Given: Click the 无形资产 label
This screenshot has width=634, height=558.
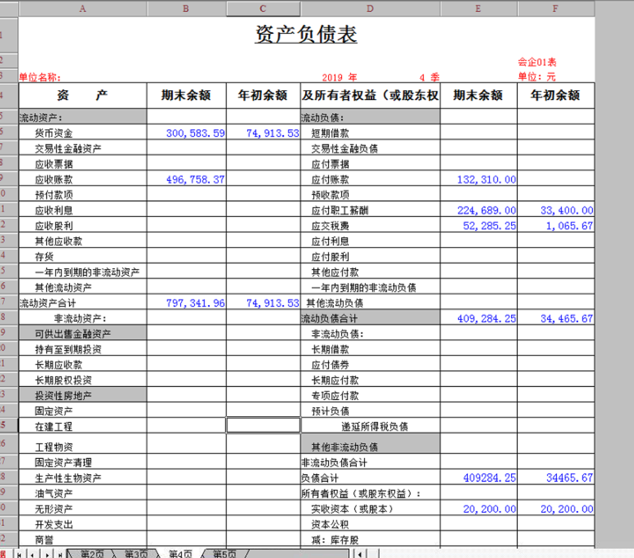Looking at the screenshot, I should pyautogui.click(x=54, y=509).
